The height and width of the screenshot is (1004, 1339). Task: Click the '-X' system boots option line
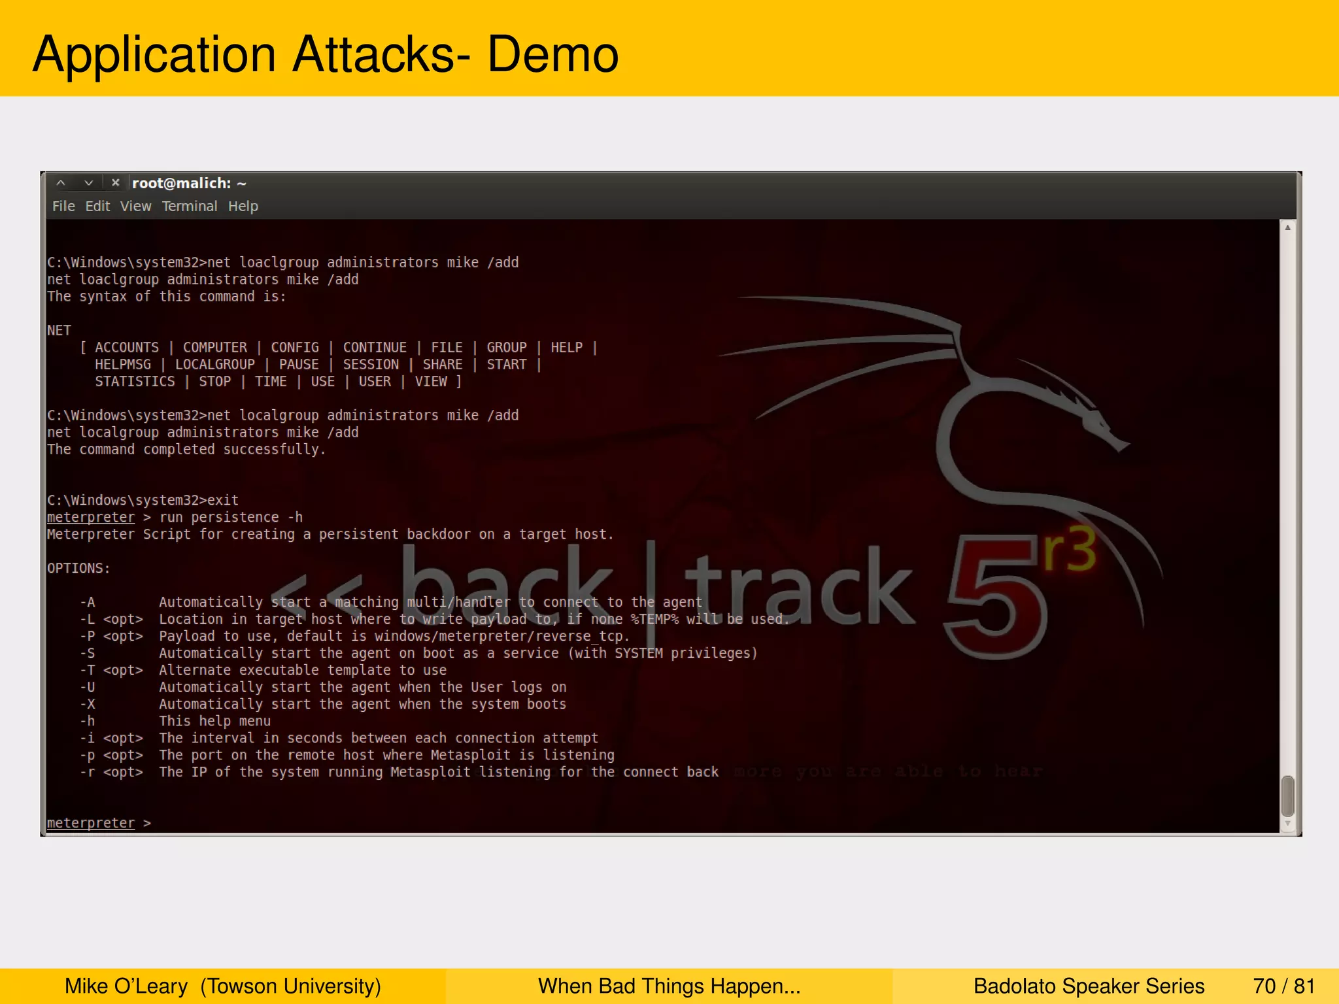[x=323, y=704]
